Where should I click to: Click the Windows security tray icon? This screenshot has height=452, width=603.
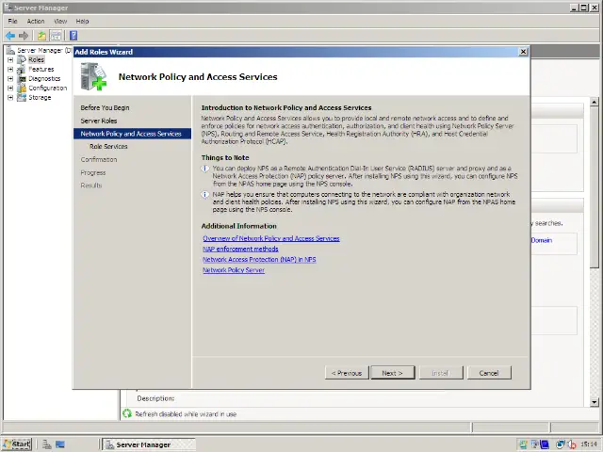tap(523, 444)
